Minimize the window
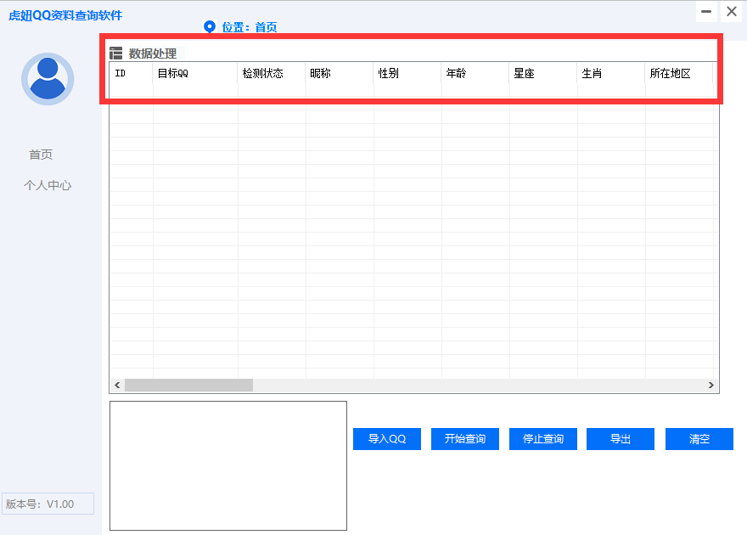The width and height of the screenshot is (747, 535). [x=706, y=11]
